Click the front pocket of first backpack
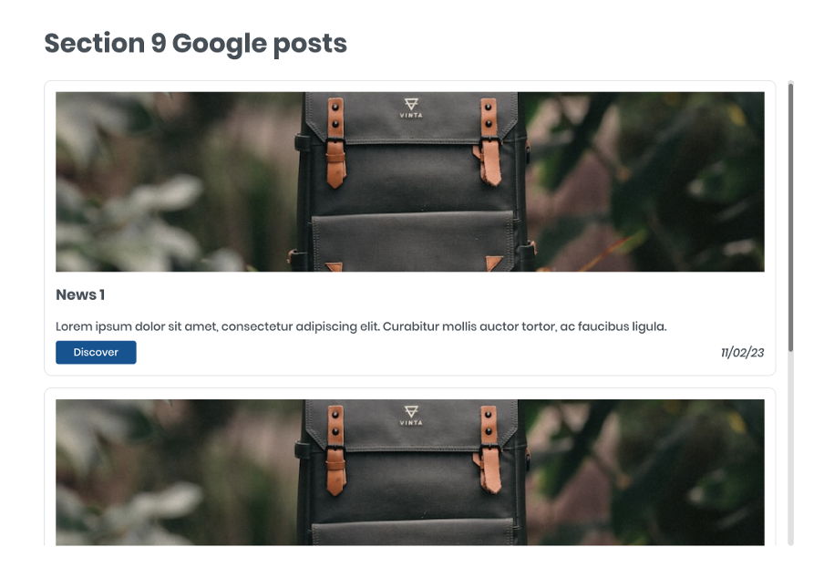Viewport: 824px width, 578px height. (x=413, y=242)
